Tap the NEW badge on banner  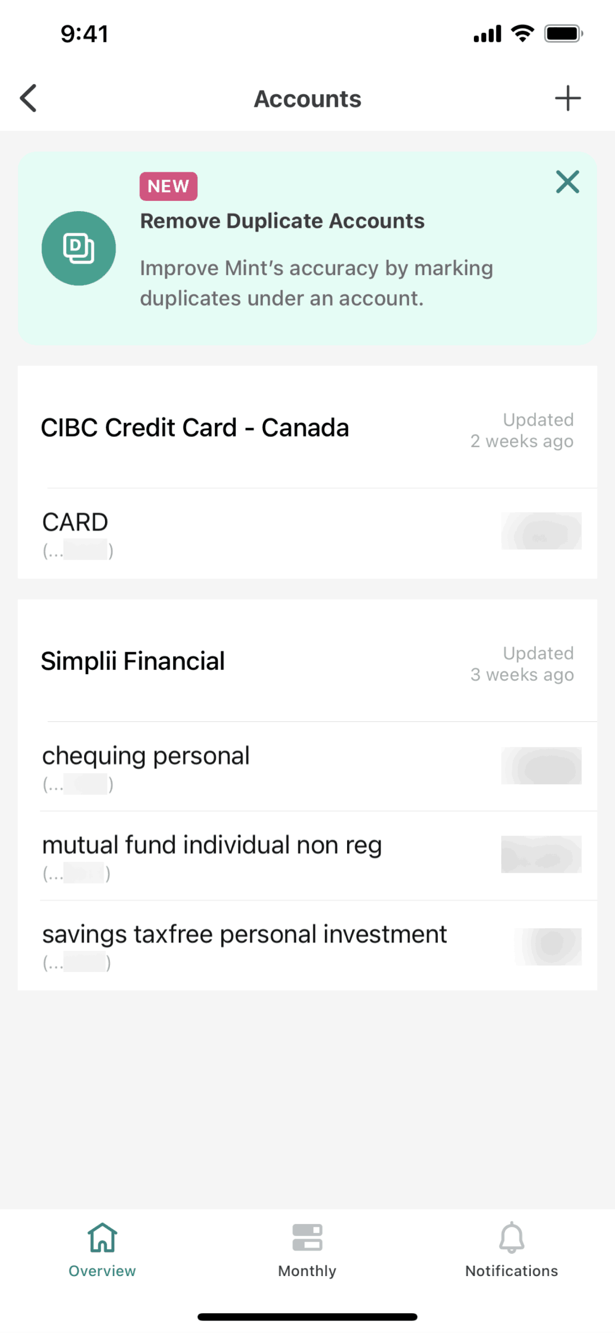pyautogui.click(x=168, y=187)
